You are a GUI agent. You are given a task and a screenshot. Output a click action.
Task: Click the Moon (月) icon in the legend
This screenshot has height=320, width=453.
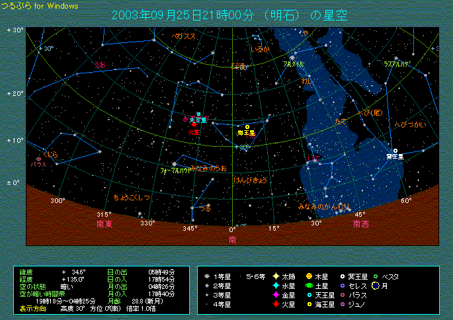374,286
